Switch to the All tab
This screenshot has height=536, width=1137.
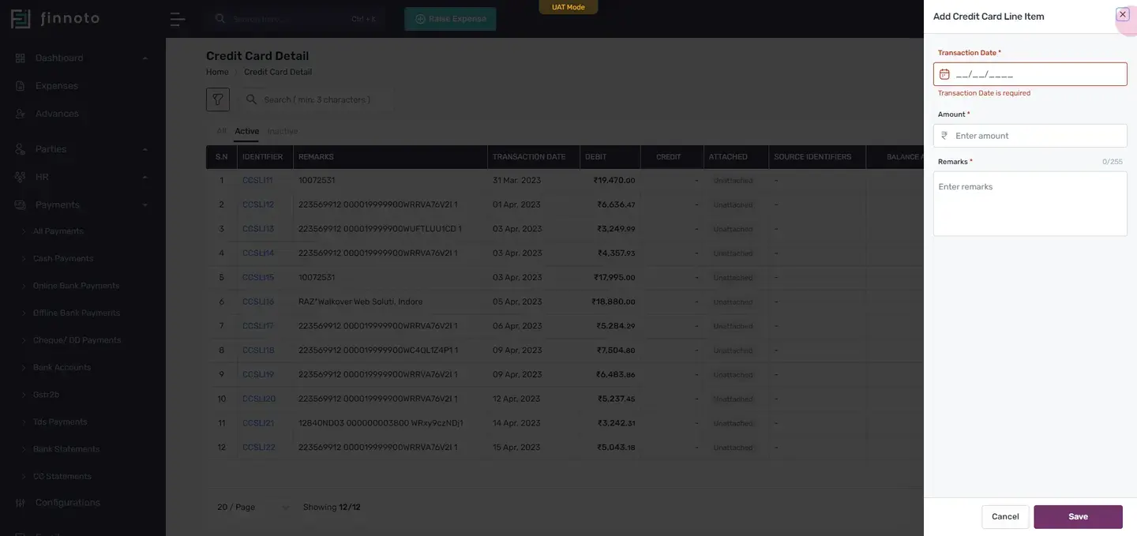click(x=221, y=131)
